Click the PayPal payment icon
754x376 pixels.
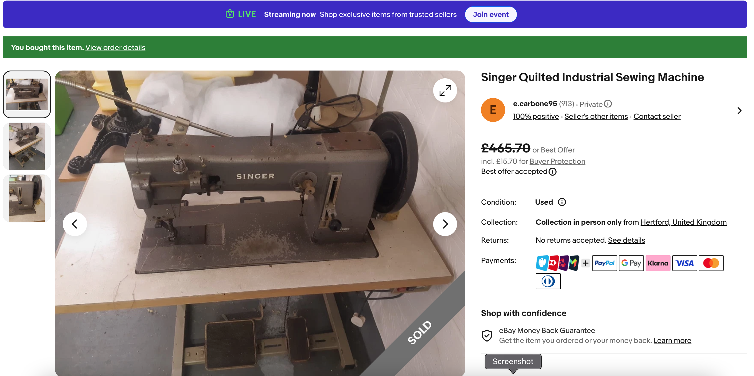[604, 263]
